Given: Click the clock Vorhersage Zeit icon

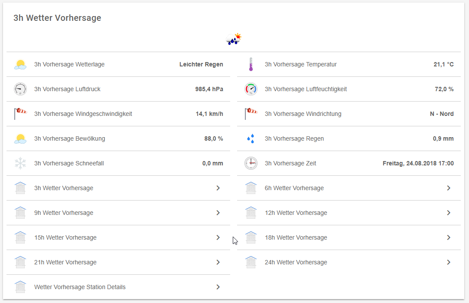Looking at the screenshot, I should point(251,163).
